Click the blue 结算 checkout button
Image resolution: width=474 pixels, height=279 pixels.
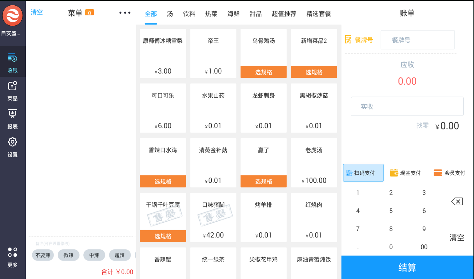407,267
